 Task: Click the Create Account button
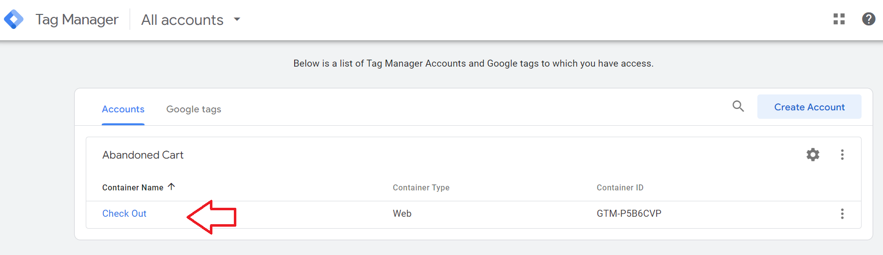[809, 107]
